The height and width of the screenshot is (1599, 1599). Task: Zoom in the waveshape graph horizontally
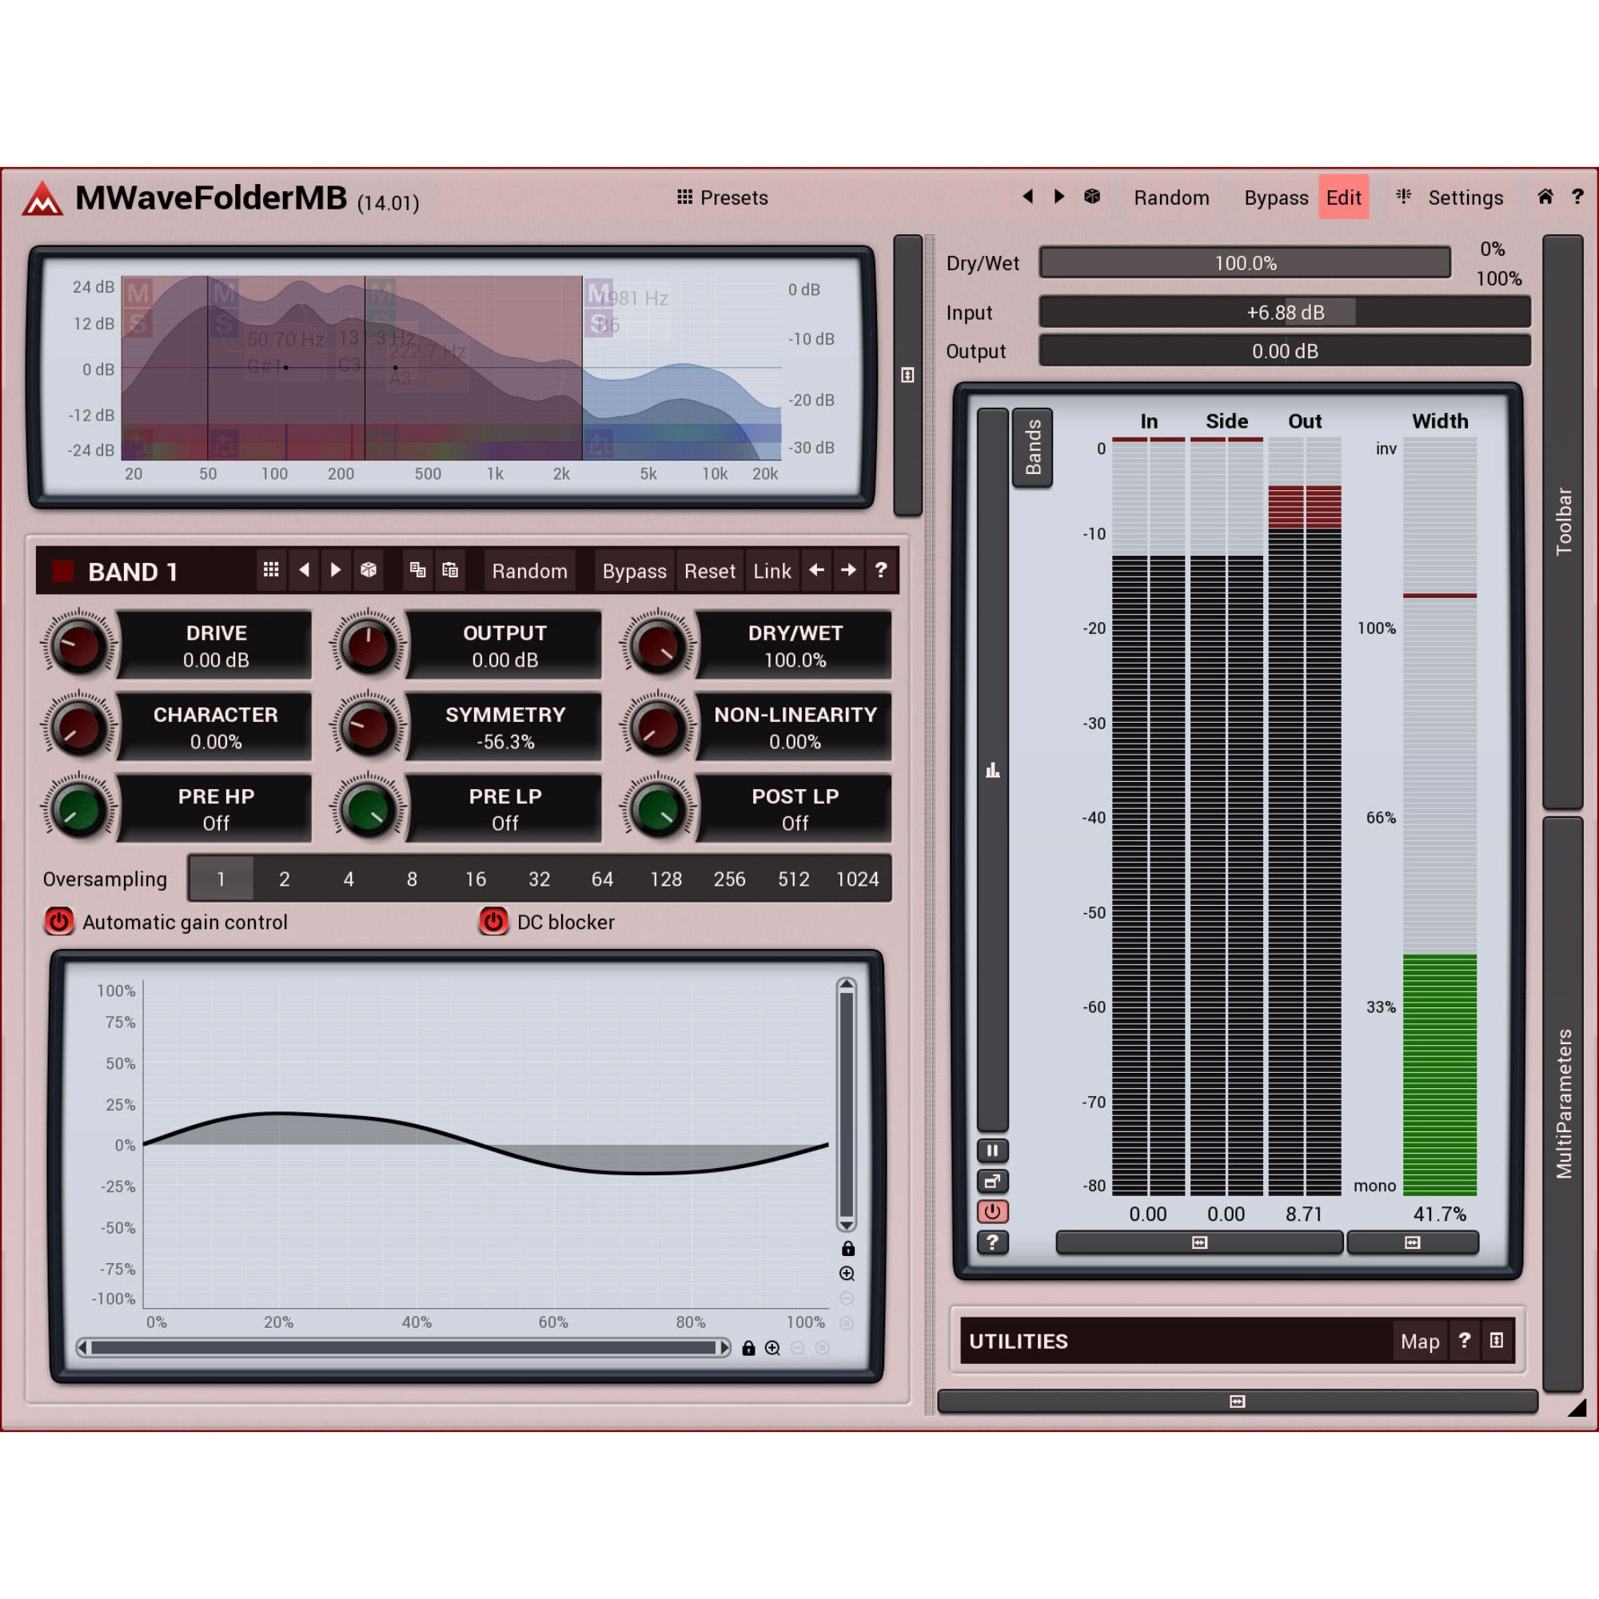pos(772,1348)
